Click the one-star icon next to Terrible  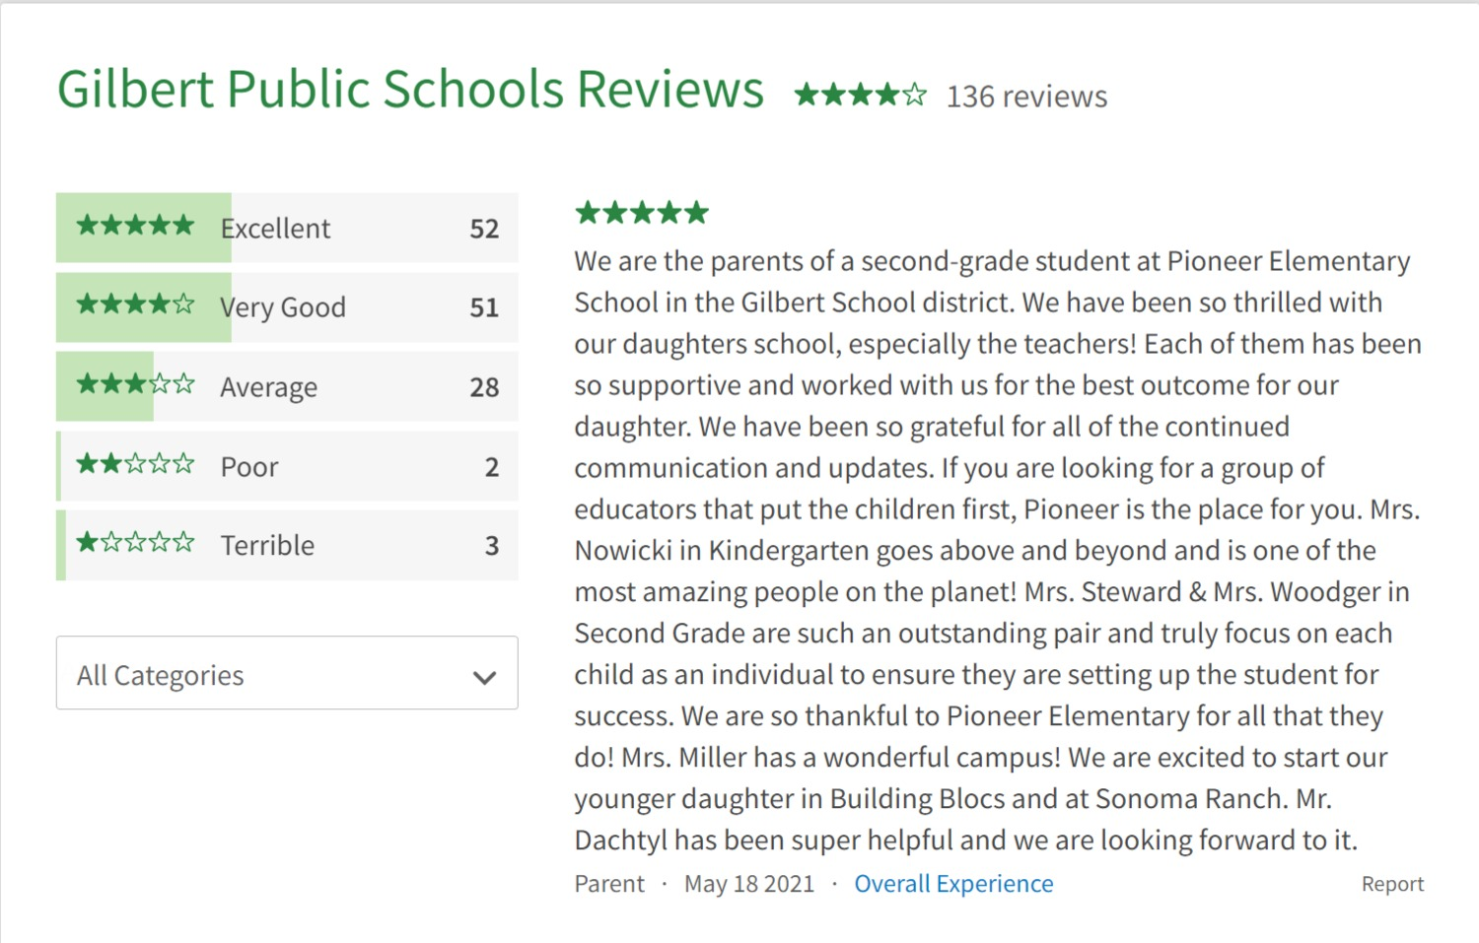pos(133,543)
